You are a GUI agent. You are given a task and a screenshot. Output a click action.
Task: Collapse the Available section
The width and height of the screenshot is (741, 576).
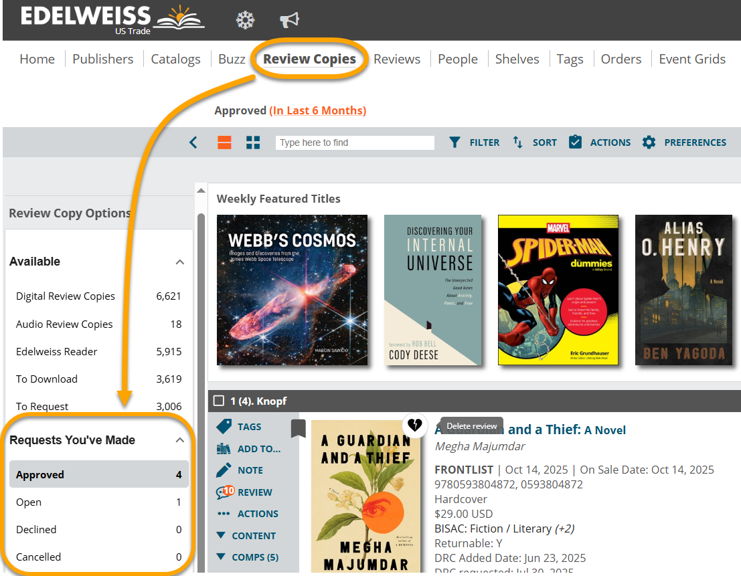coord(179,262)
